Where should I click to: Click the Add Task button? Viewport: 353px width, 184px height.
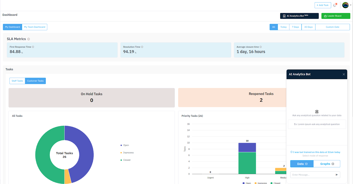[323, 5]
